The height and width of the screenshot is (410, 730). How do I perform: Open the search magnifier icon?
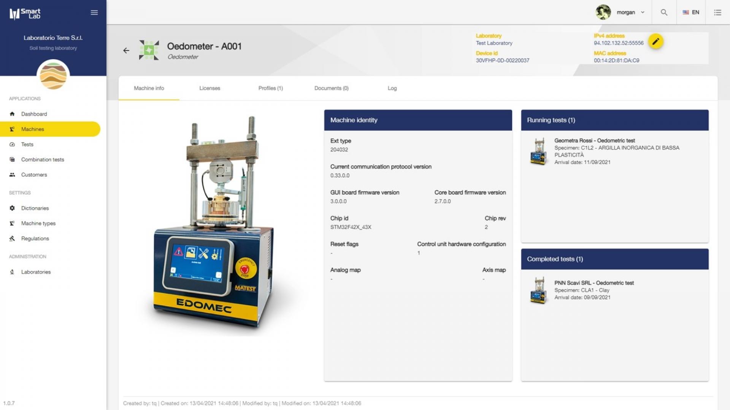coord(664,13)
